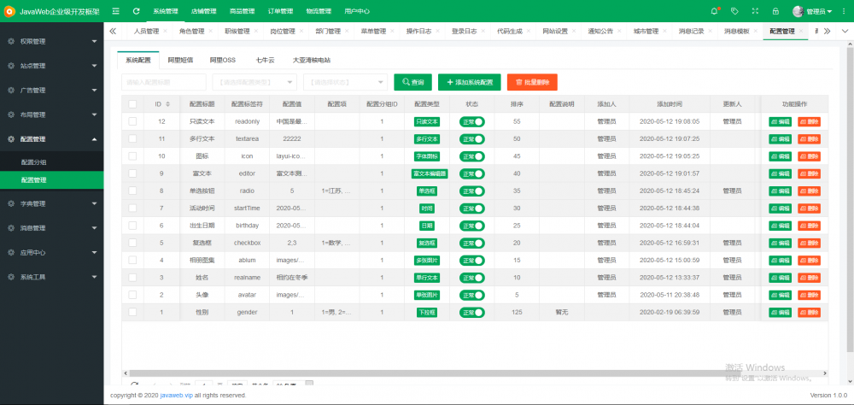Close the 配置管理 tab
Image resolution: width=854 pixels, height=405 pixels.
(801, 32)
